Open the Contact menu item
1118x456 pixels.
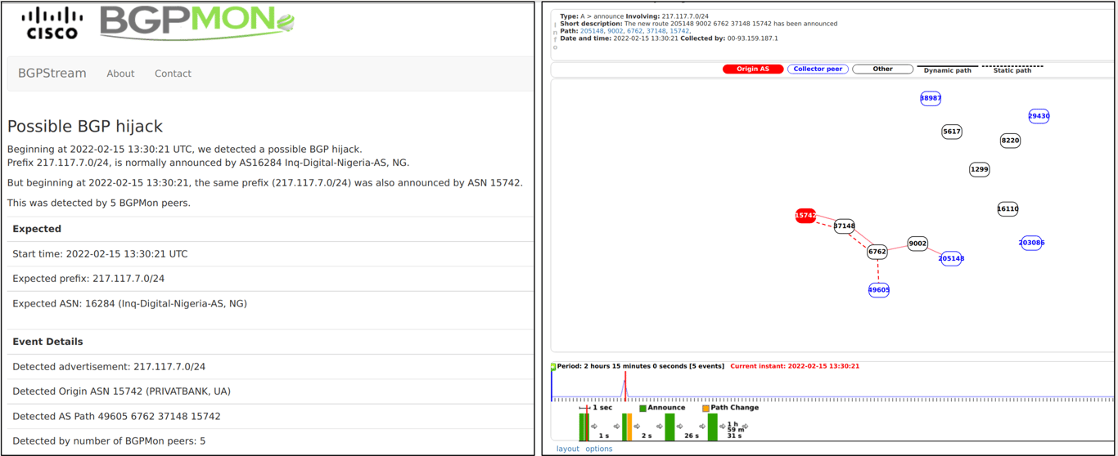click(173, 74)
